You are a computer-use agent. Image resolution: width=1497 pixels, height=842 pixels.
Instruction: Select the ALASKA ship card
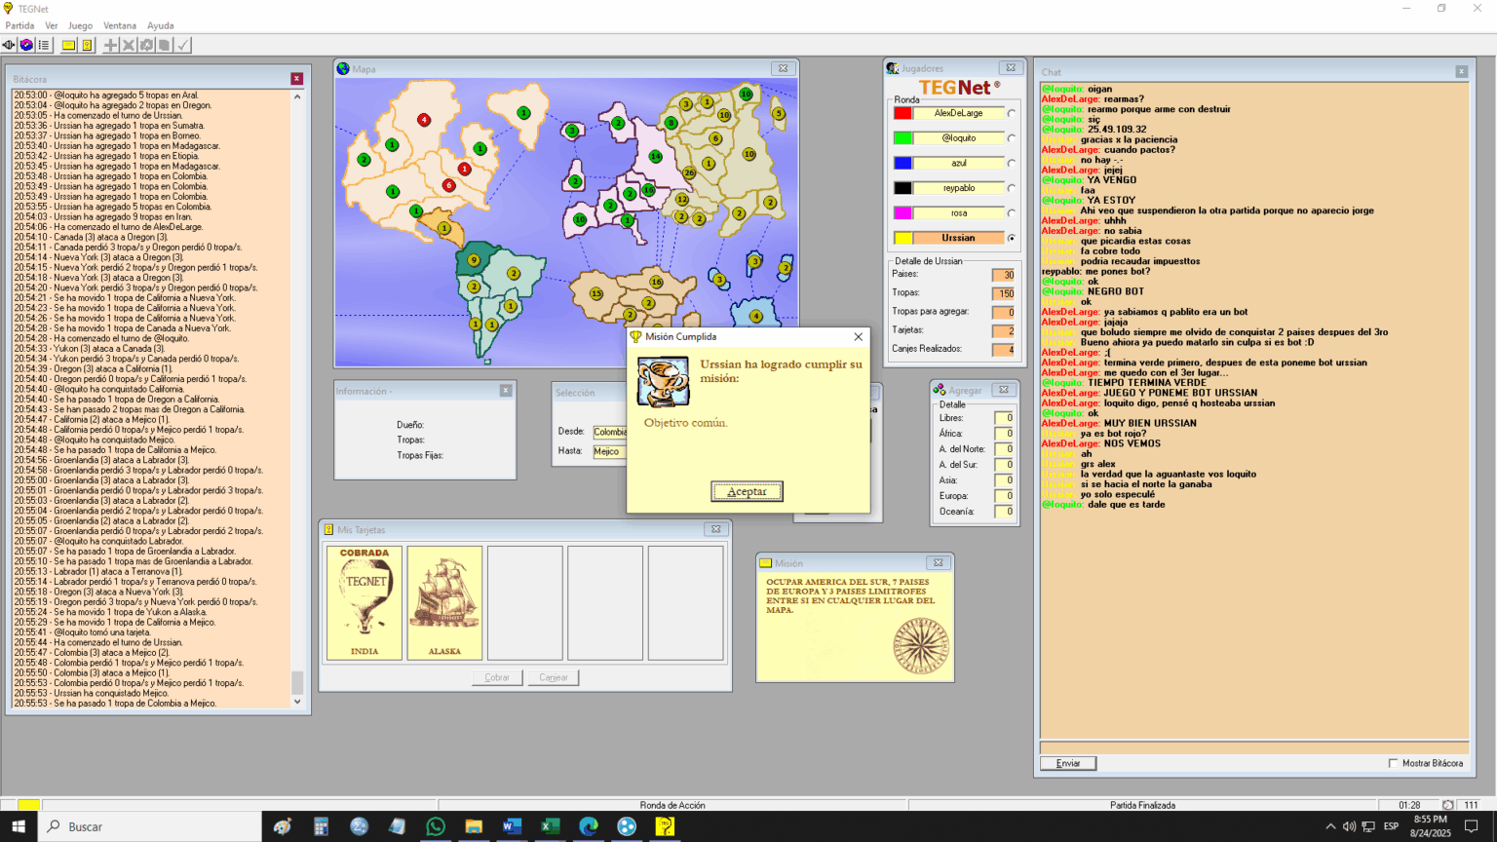pyautogui.click(x=444, y=602)
